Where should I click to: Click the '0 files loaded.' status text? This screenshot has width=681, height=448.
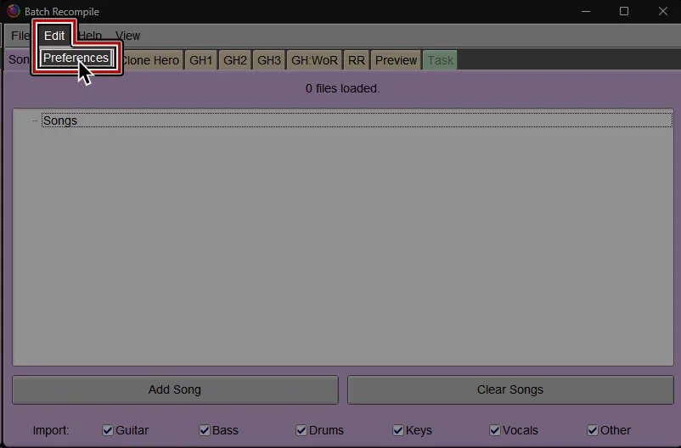click(343, 88)
